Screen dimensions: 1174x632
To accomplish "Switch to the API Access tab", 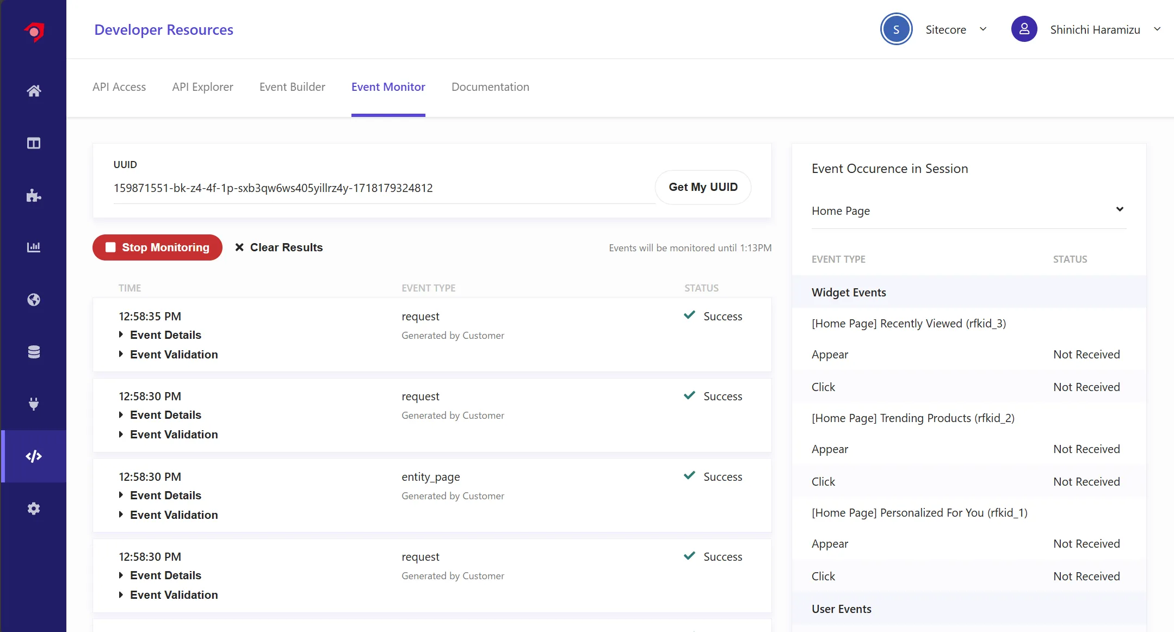I will [120, 86].
